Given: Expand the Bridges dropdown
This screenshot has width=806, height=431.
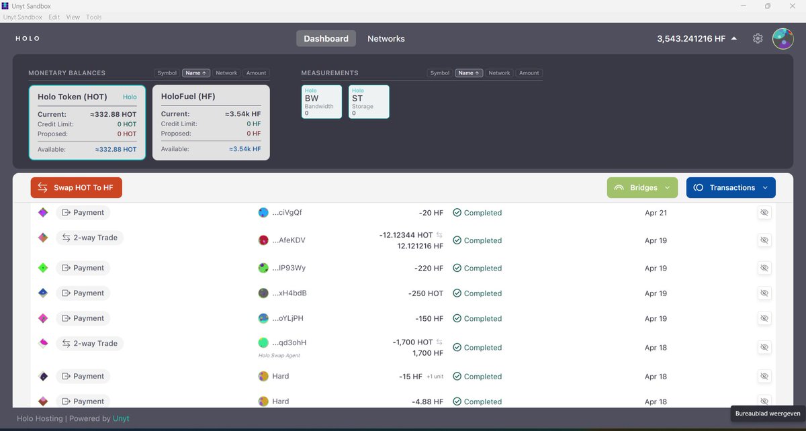Looking at the screenshot, I should click(643, 188).
